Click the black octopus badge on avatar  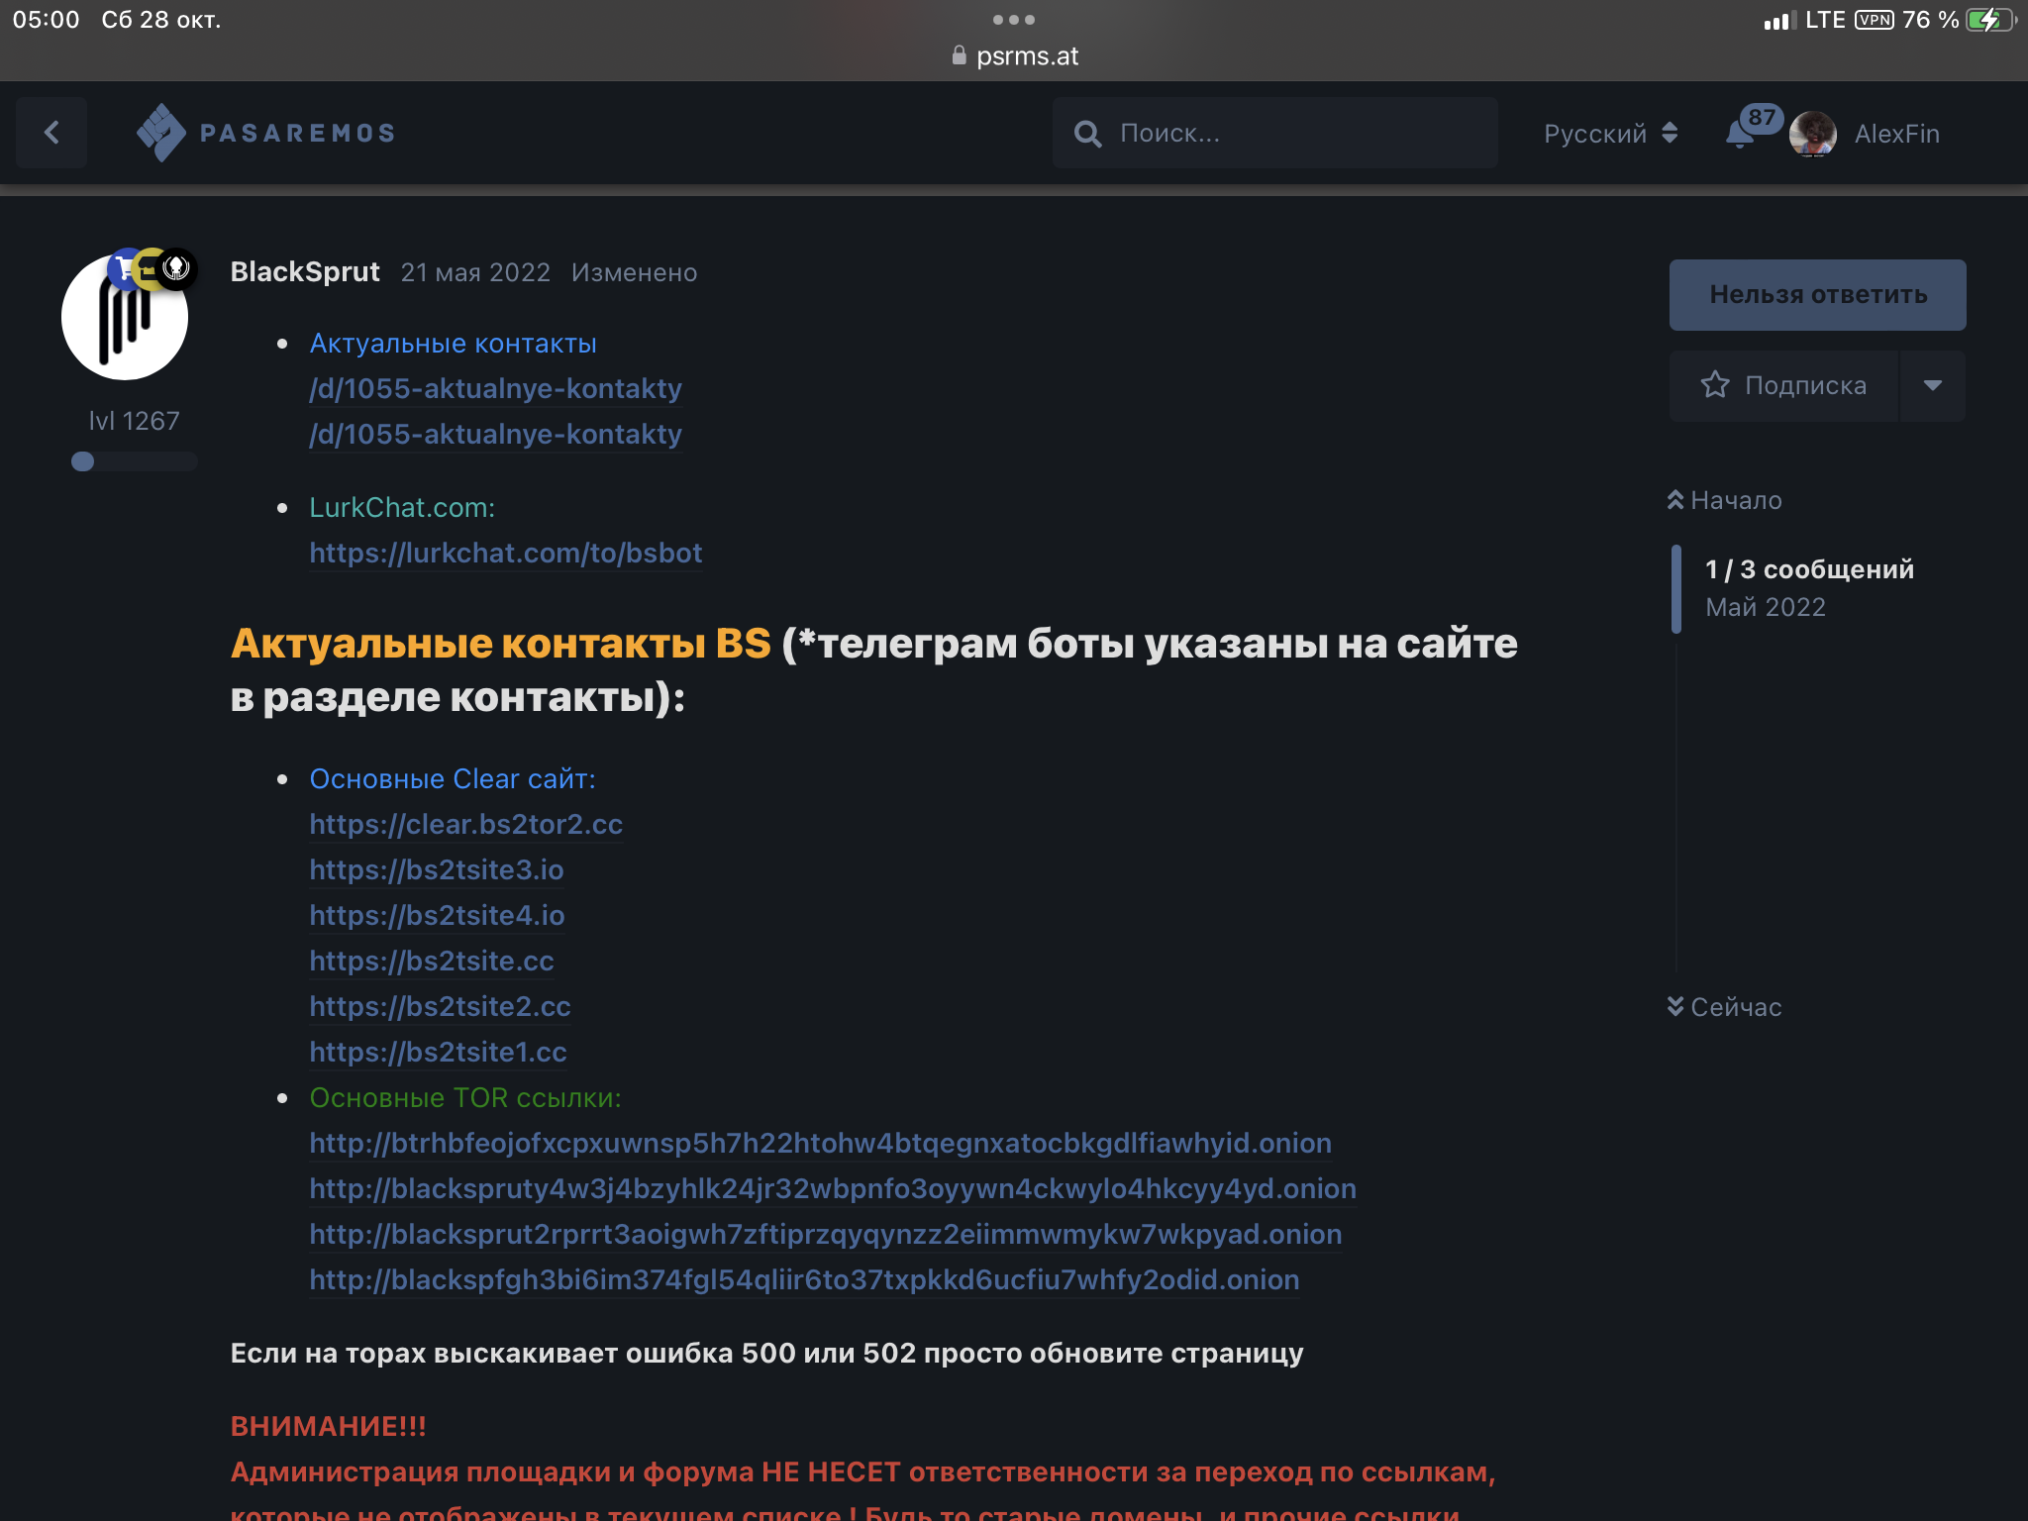177,267
